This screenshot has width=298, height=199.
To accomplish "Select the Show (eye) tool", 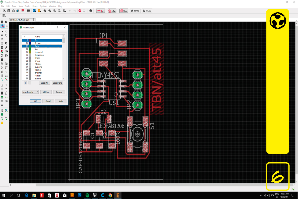I will coord(6,22).
